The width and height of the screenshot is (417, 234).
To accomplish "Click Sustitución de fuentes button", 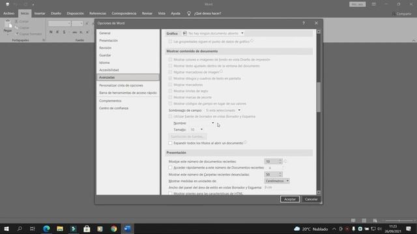I will click(x=188, y=136).
